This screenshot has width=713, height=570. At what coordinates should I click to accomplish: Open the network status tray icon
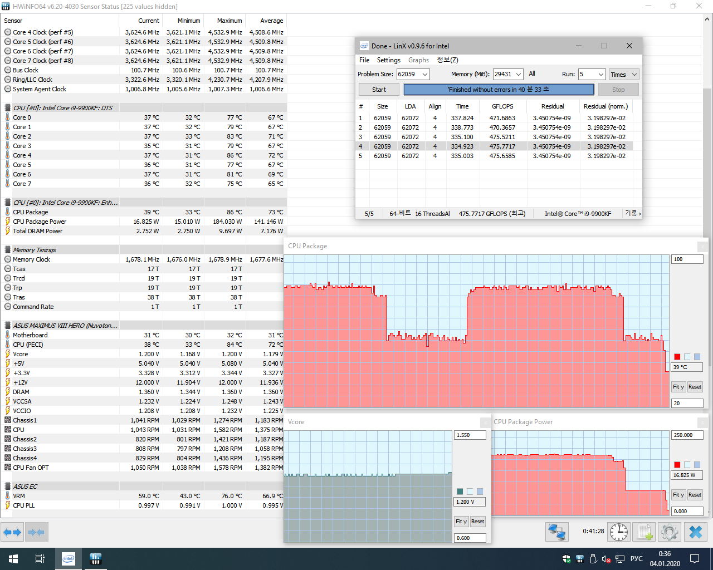point(620,559)
